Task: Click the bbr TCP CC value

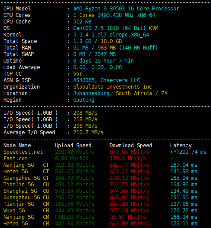Action: point(78,74)
